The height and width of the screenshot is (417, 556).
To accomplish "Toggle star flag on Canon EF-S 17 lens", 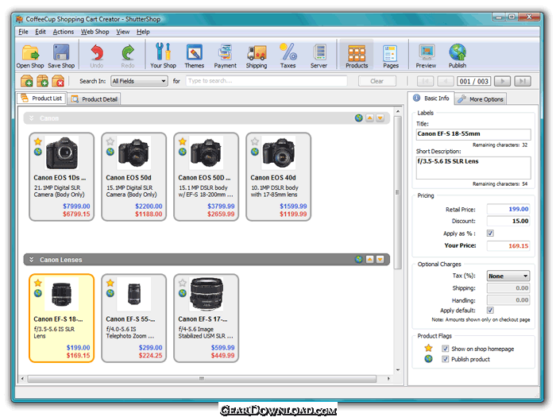I will (183, 283).
